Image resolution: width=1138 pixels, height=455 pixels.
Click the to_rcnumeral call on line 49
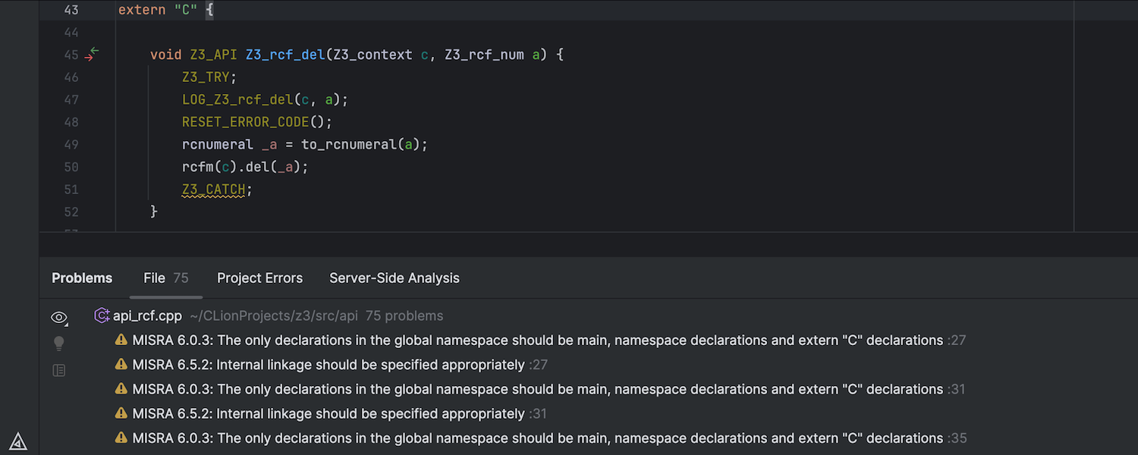click(349, 145)
